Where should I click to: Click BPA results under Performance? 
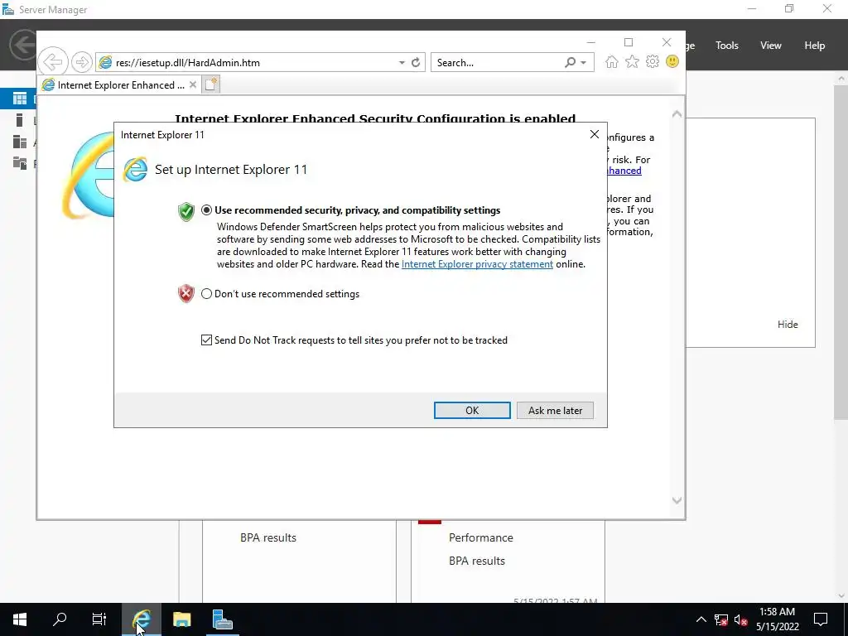[476, 561]
